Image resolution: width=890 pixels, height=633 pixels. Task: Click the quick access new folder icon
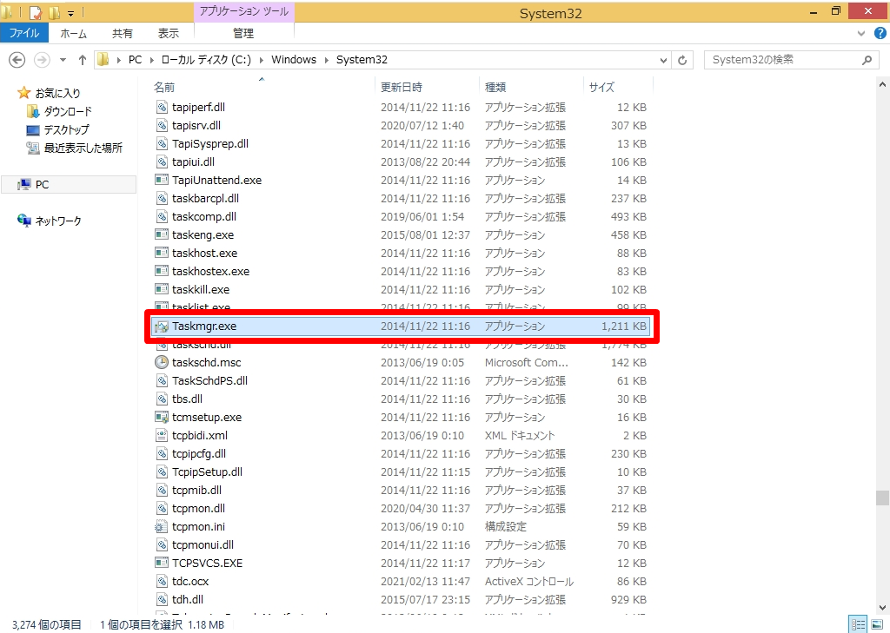click(x=55, y=12)
